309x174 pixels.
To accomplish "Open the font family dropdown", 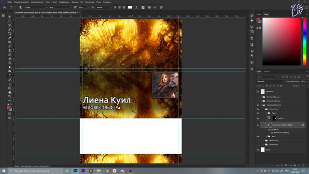I will [36, 7].
